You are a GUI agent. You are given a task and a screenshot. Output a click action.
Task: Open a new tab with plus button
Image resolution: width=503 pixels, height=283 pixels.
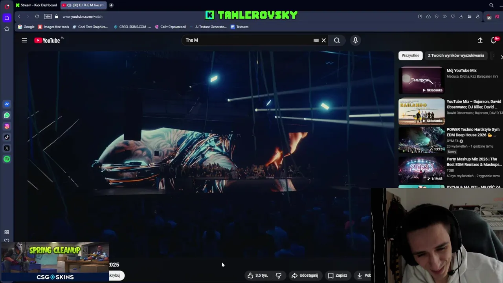(111, 5)
